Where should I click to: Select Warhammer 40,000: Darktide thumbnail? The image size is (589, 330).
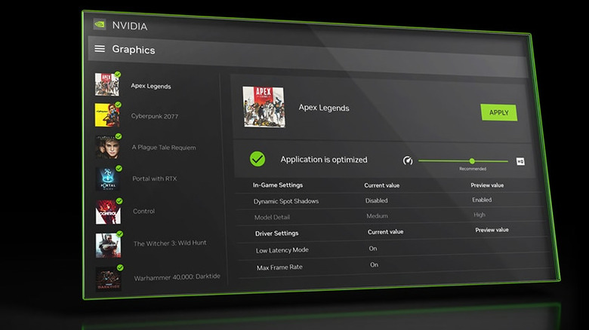pos(108,279)
